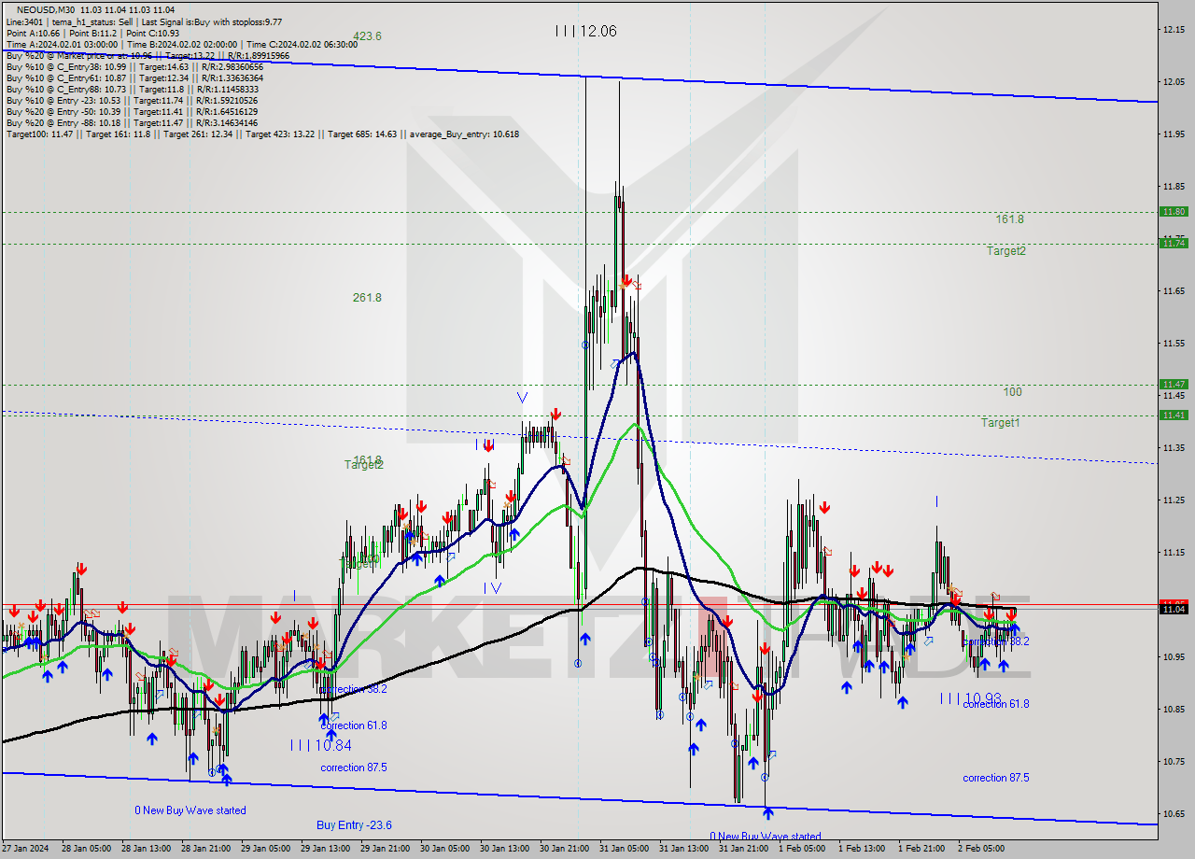The width and height of the screenshot is (1195, 859).
Task: Click 'correction 61.8' label beside 10.93
Action: 996,704
